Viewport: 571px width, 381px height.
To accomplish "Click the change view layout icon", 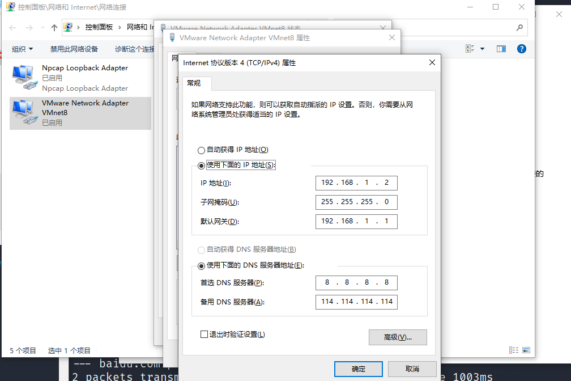I will [470, 49].
